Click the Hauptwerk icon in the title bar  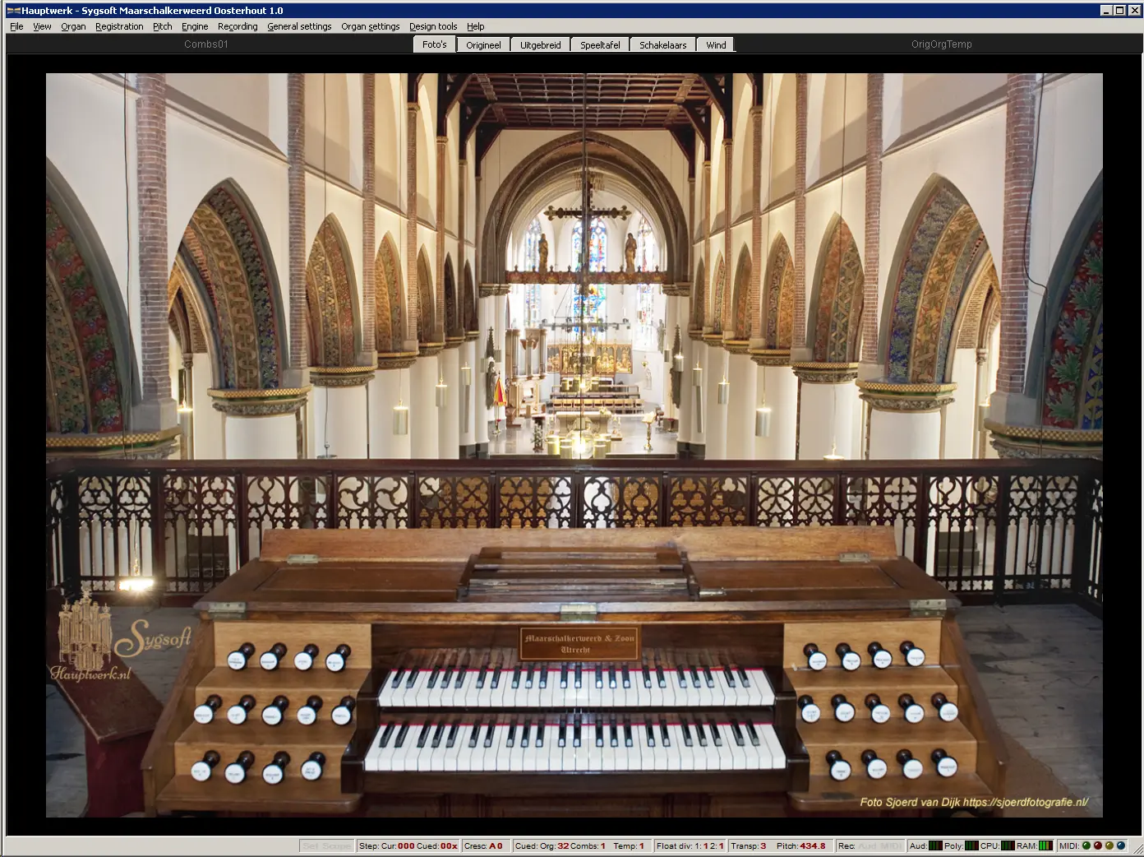[13, 11]
